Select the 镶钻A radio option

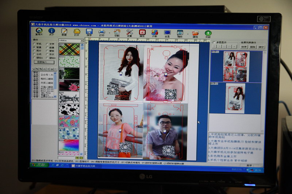pyautogui.click(x=38, y=58)
